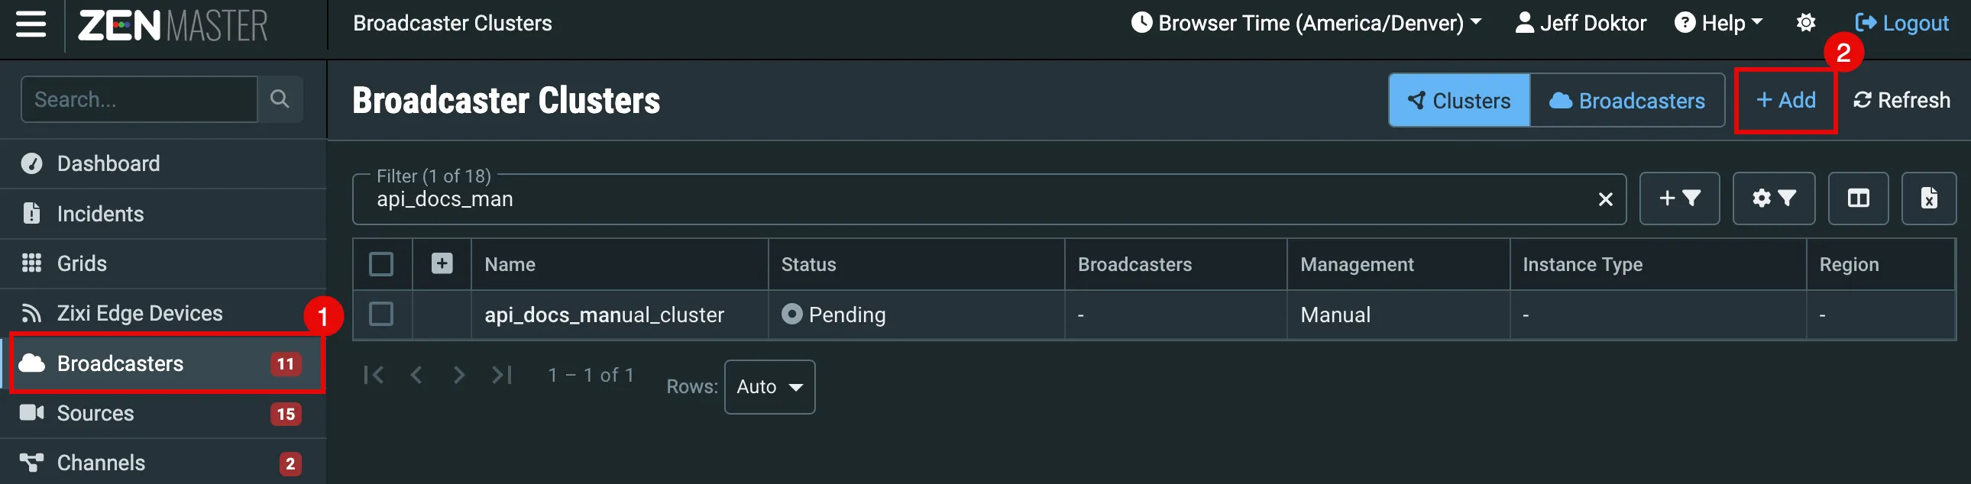
Task: Click the Add cluster button
Action: pyautogui.click(x=1785, y=100)
